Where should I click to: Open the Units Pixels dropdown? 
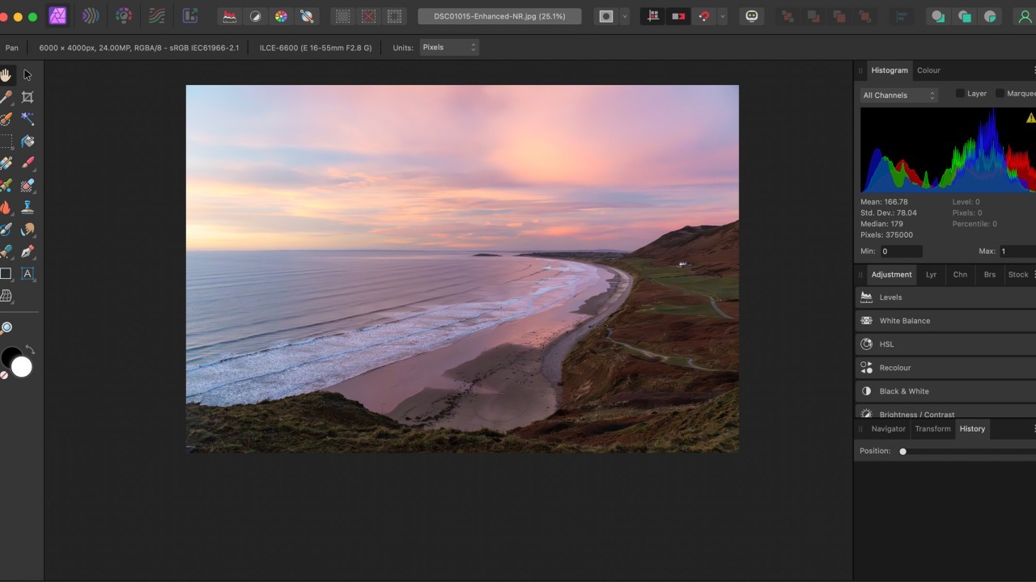449,48
